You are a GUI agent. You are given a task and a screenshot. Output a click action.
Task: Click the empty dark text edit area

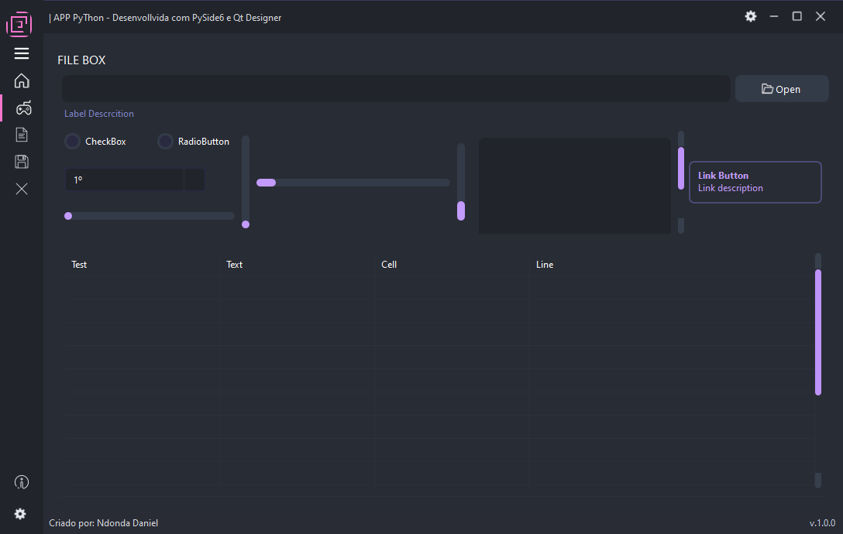point(575,186)
